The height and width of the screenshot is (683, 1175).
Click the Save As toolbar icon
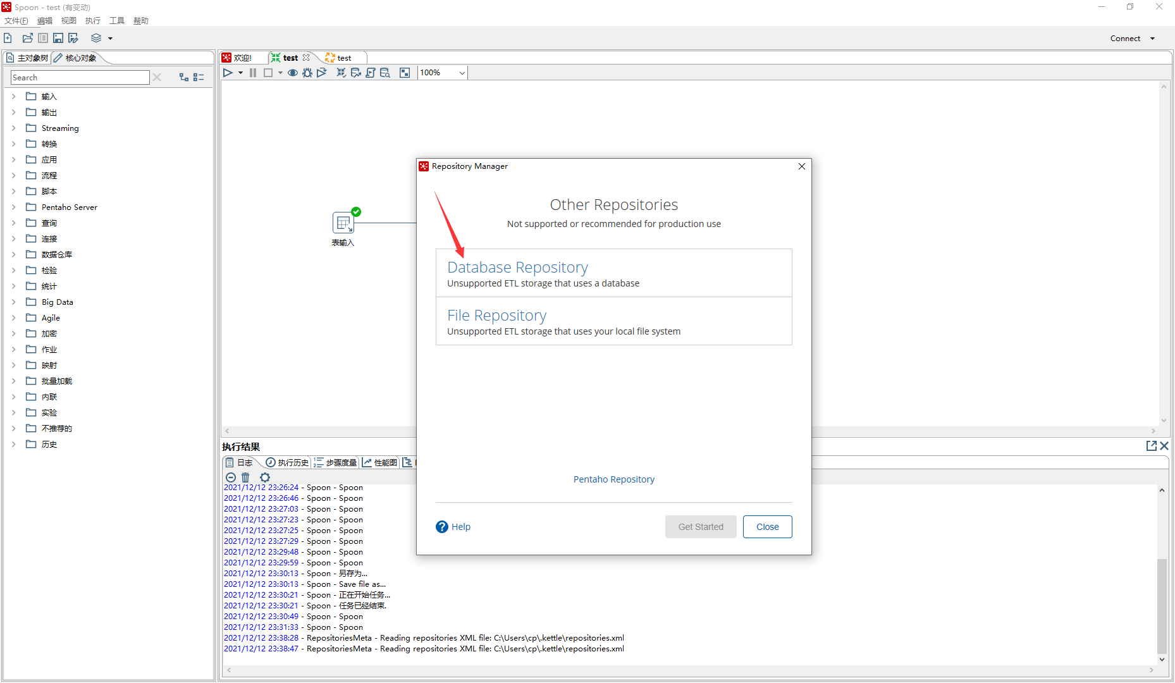tap(73, 38)
